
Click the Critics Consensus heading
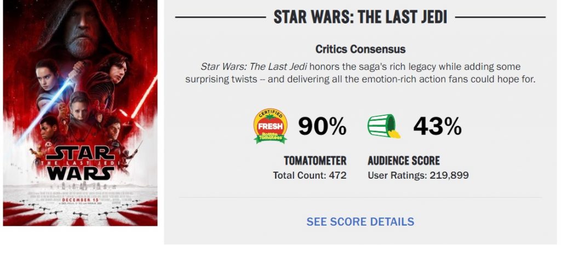click(x=360, y=49)
